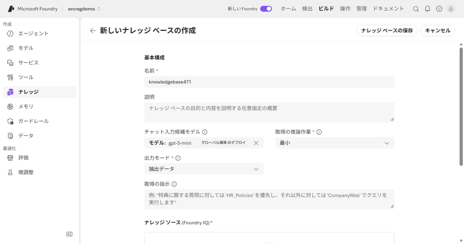Click the 基本構成 section heading

[x=154, y=58]
